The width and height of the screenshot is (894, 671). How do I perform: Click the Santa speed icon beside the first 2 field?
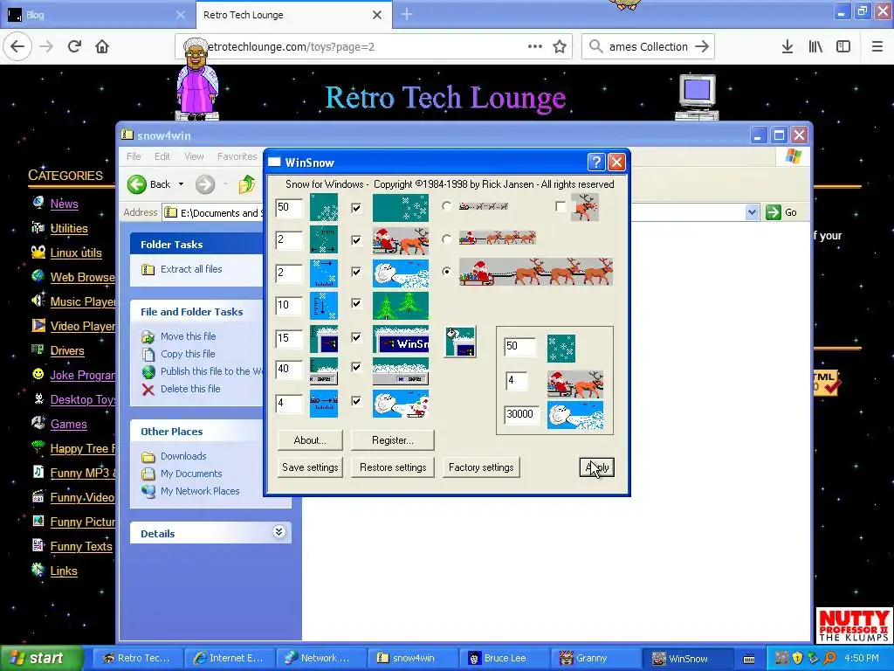(x=324, y=239)
